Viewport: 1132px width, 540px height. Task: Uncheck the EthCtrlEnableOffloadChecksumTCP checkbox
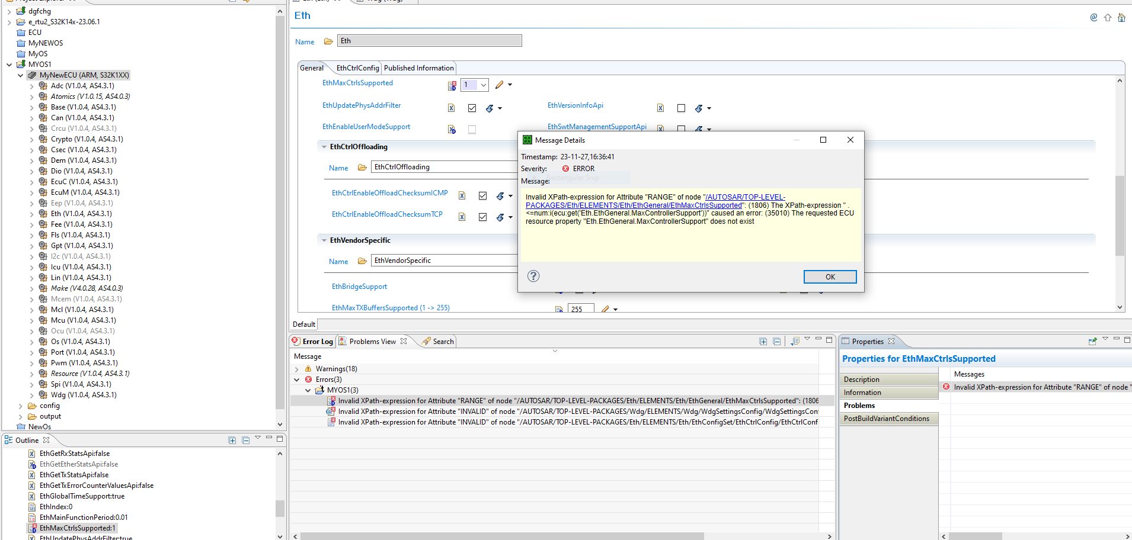point(483,217)
